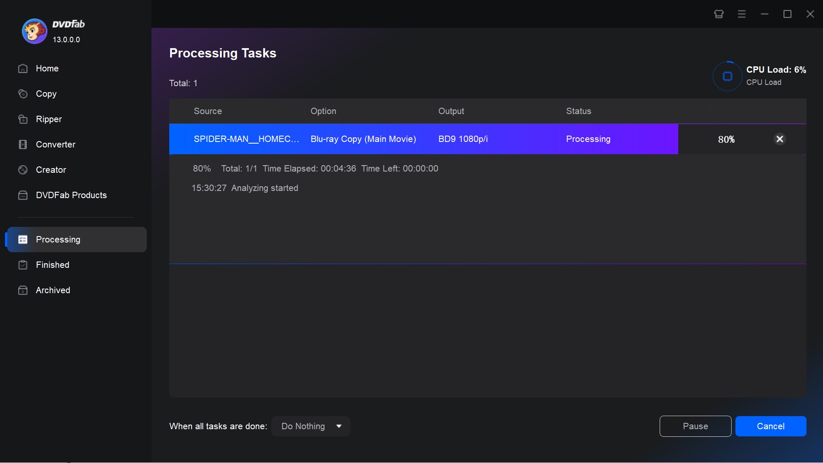Viewport: 823px width, 463px height.
Task: Open DVDFab Products section
Action: pos(71,195)
